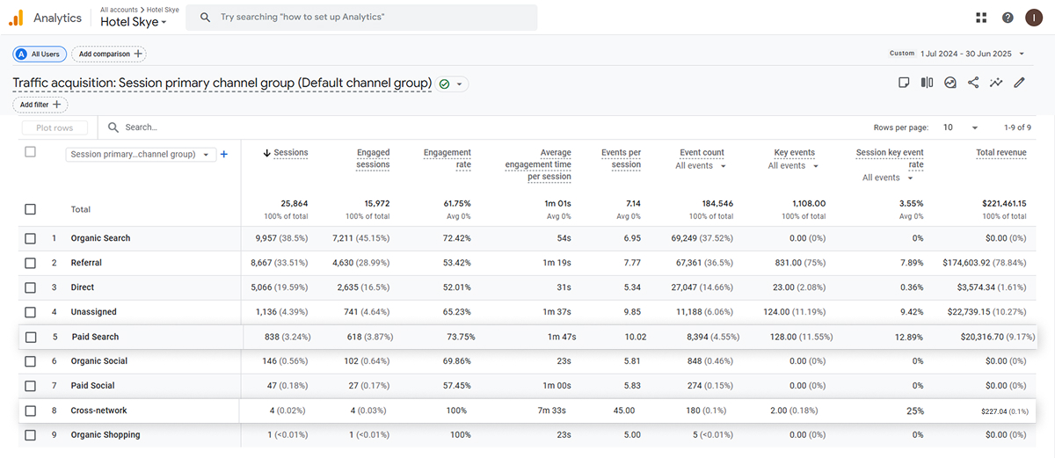Click the share this report icon
1055x458 pixels.
pos(973,83)
